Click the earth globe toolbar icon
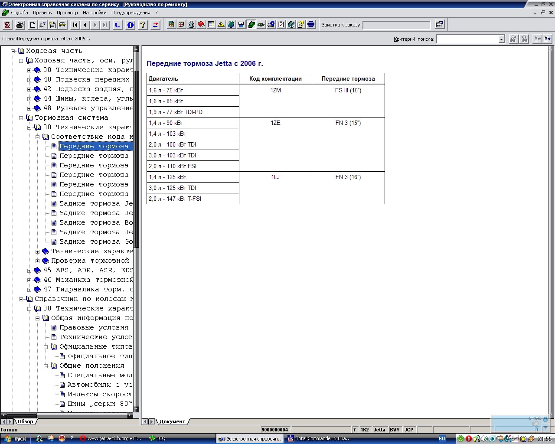This screenshot has width=555, height=444. (231, 25)
